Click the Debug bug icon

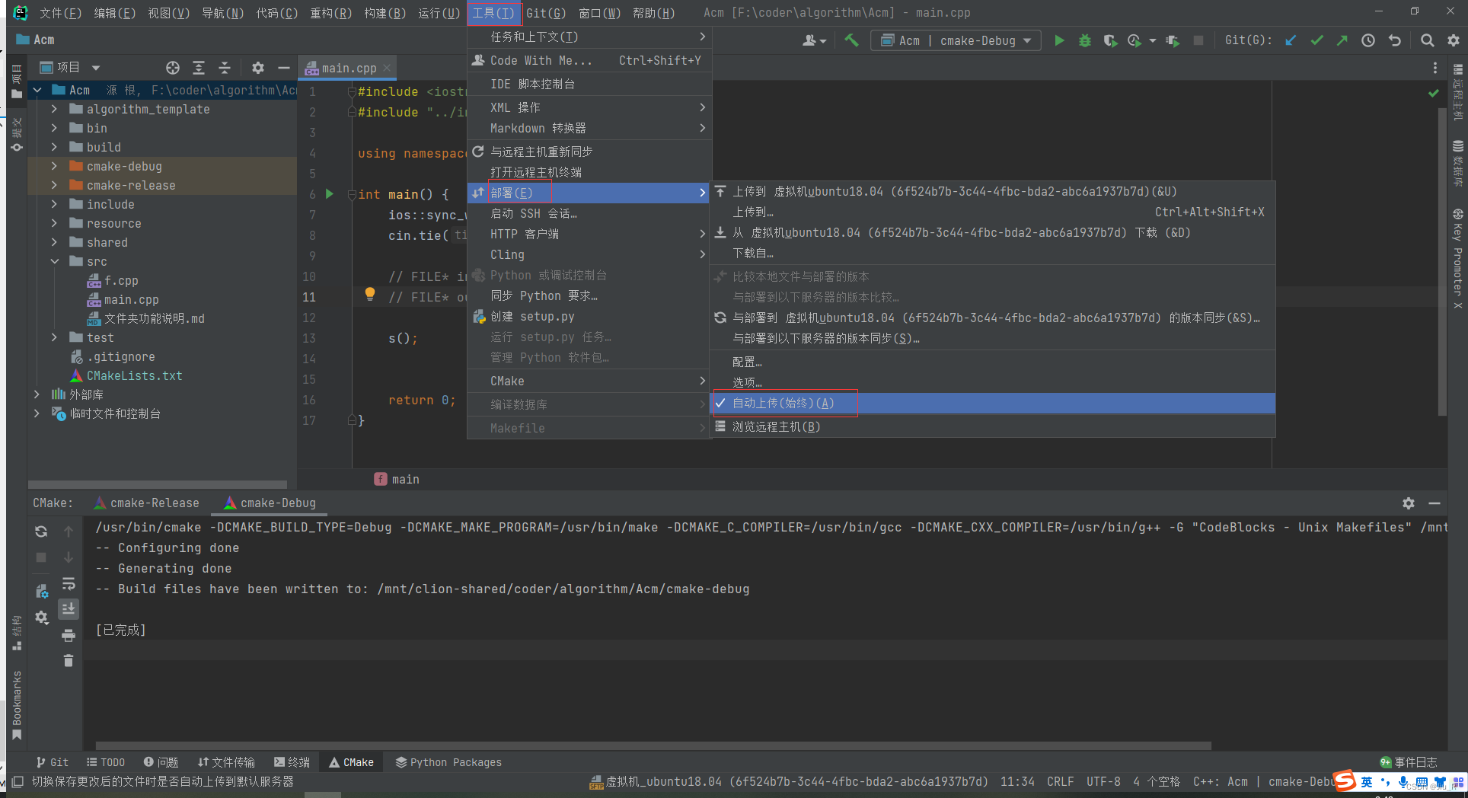point(1085,40)
